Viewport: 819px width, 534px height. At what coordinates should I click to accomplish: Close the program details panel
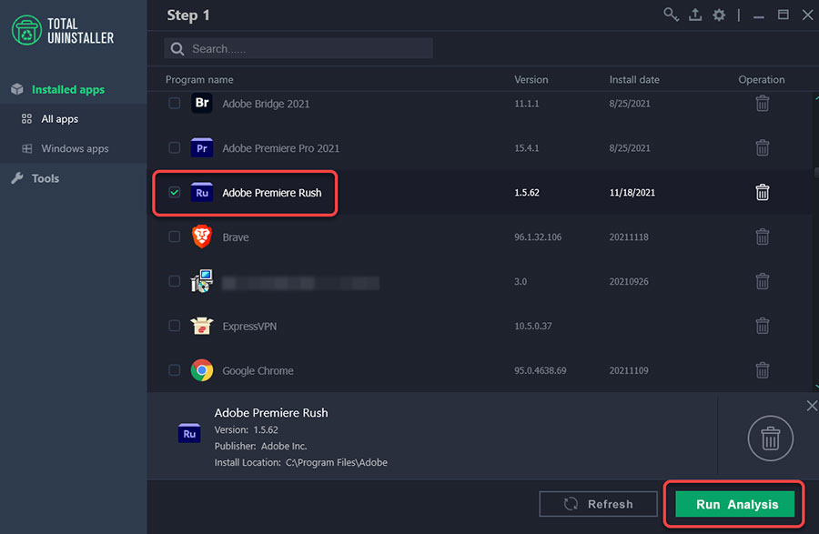pos(812,406)
